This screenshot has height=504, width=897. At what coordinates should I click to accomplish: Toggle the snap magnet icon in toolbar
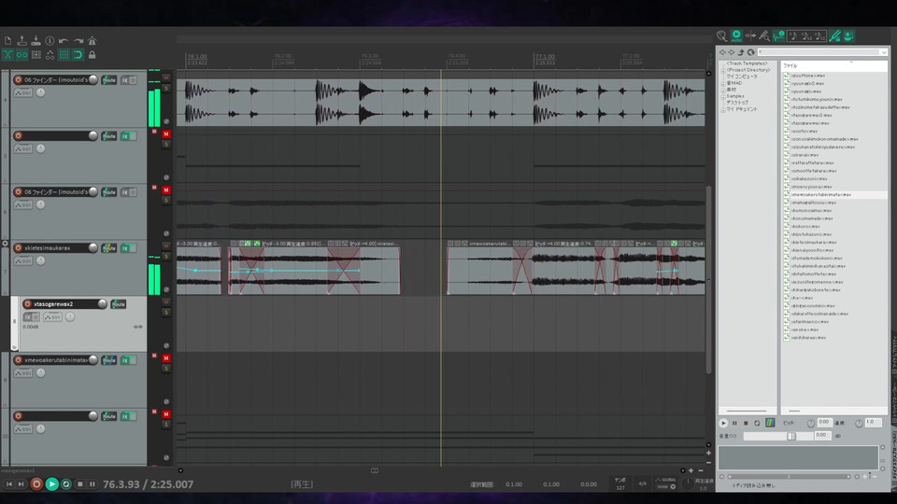click(x=77, y=55)
